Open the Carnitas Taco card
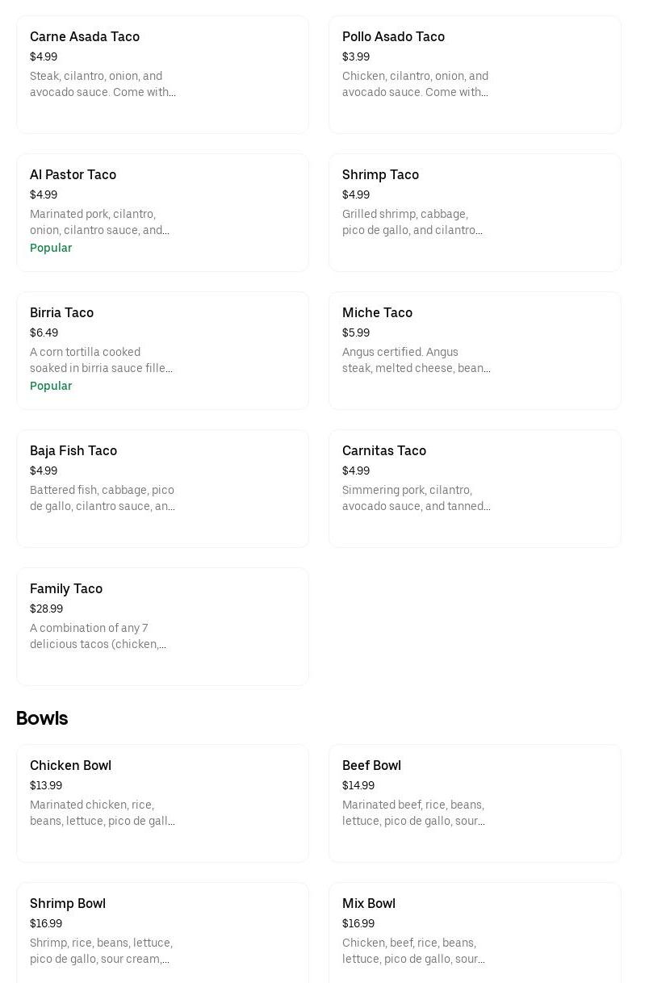 point(475,488)
